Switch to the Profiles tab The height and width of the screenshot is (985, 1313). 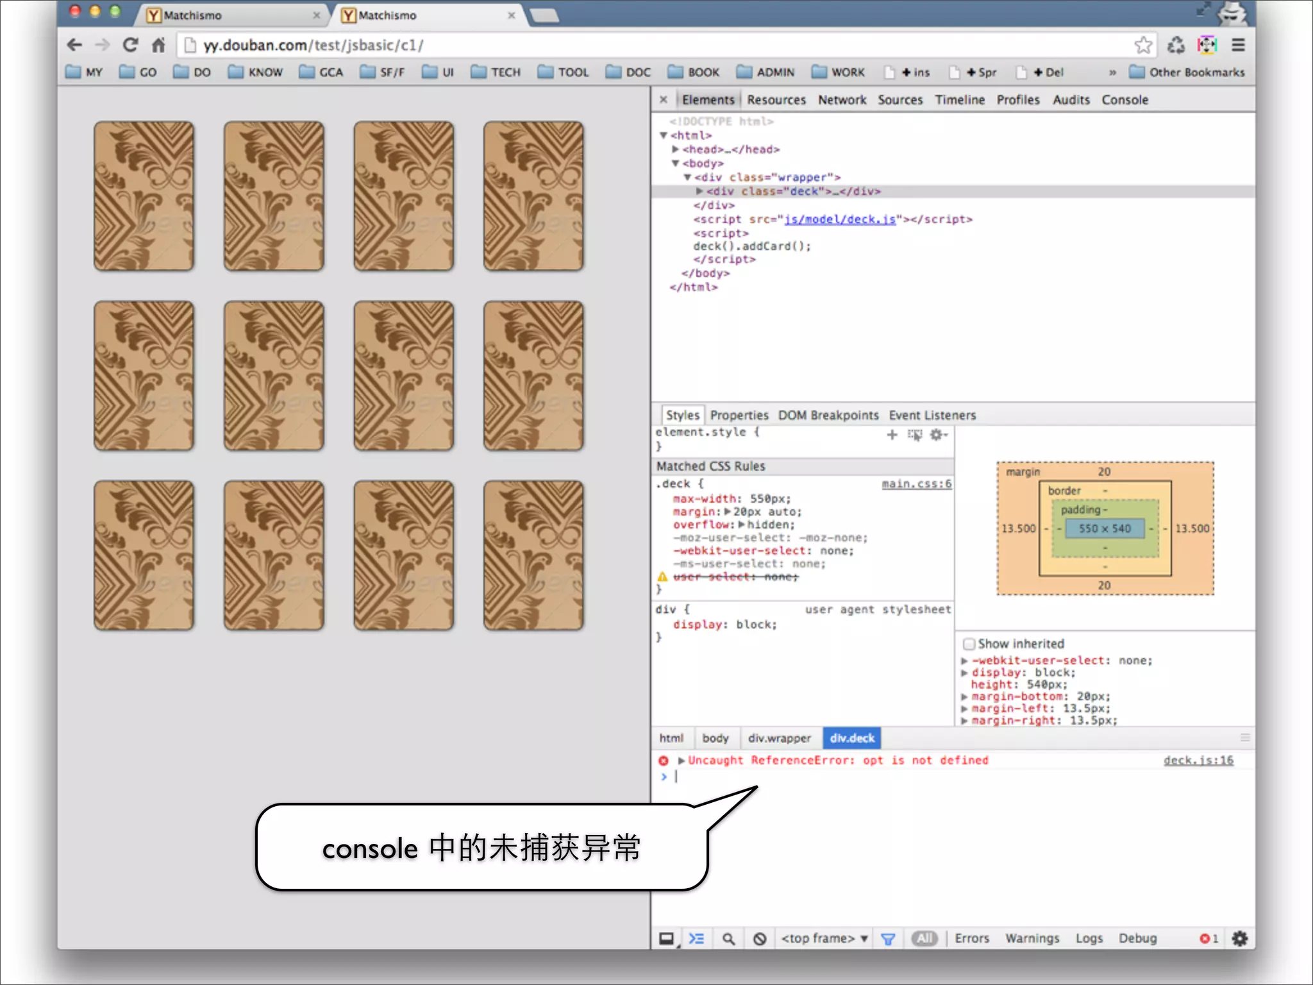[1018, 100]
